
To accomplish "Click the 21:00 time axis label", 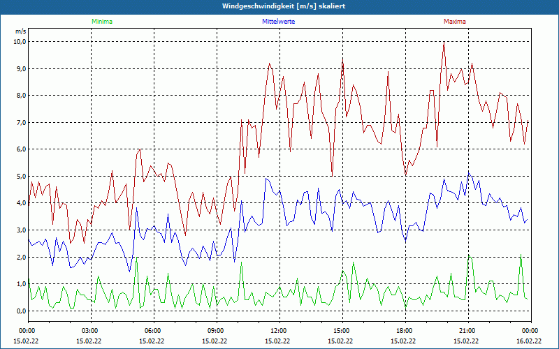I will coord(468,331).
